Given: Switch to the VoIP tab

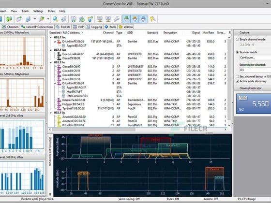Looking at the screenshot, I should click(x=78, y=27).
